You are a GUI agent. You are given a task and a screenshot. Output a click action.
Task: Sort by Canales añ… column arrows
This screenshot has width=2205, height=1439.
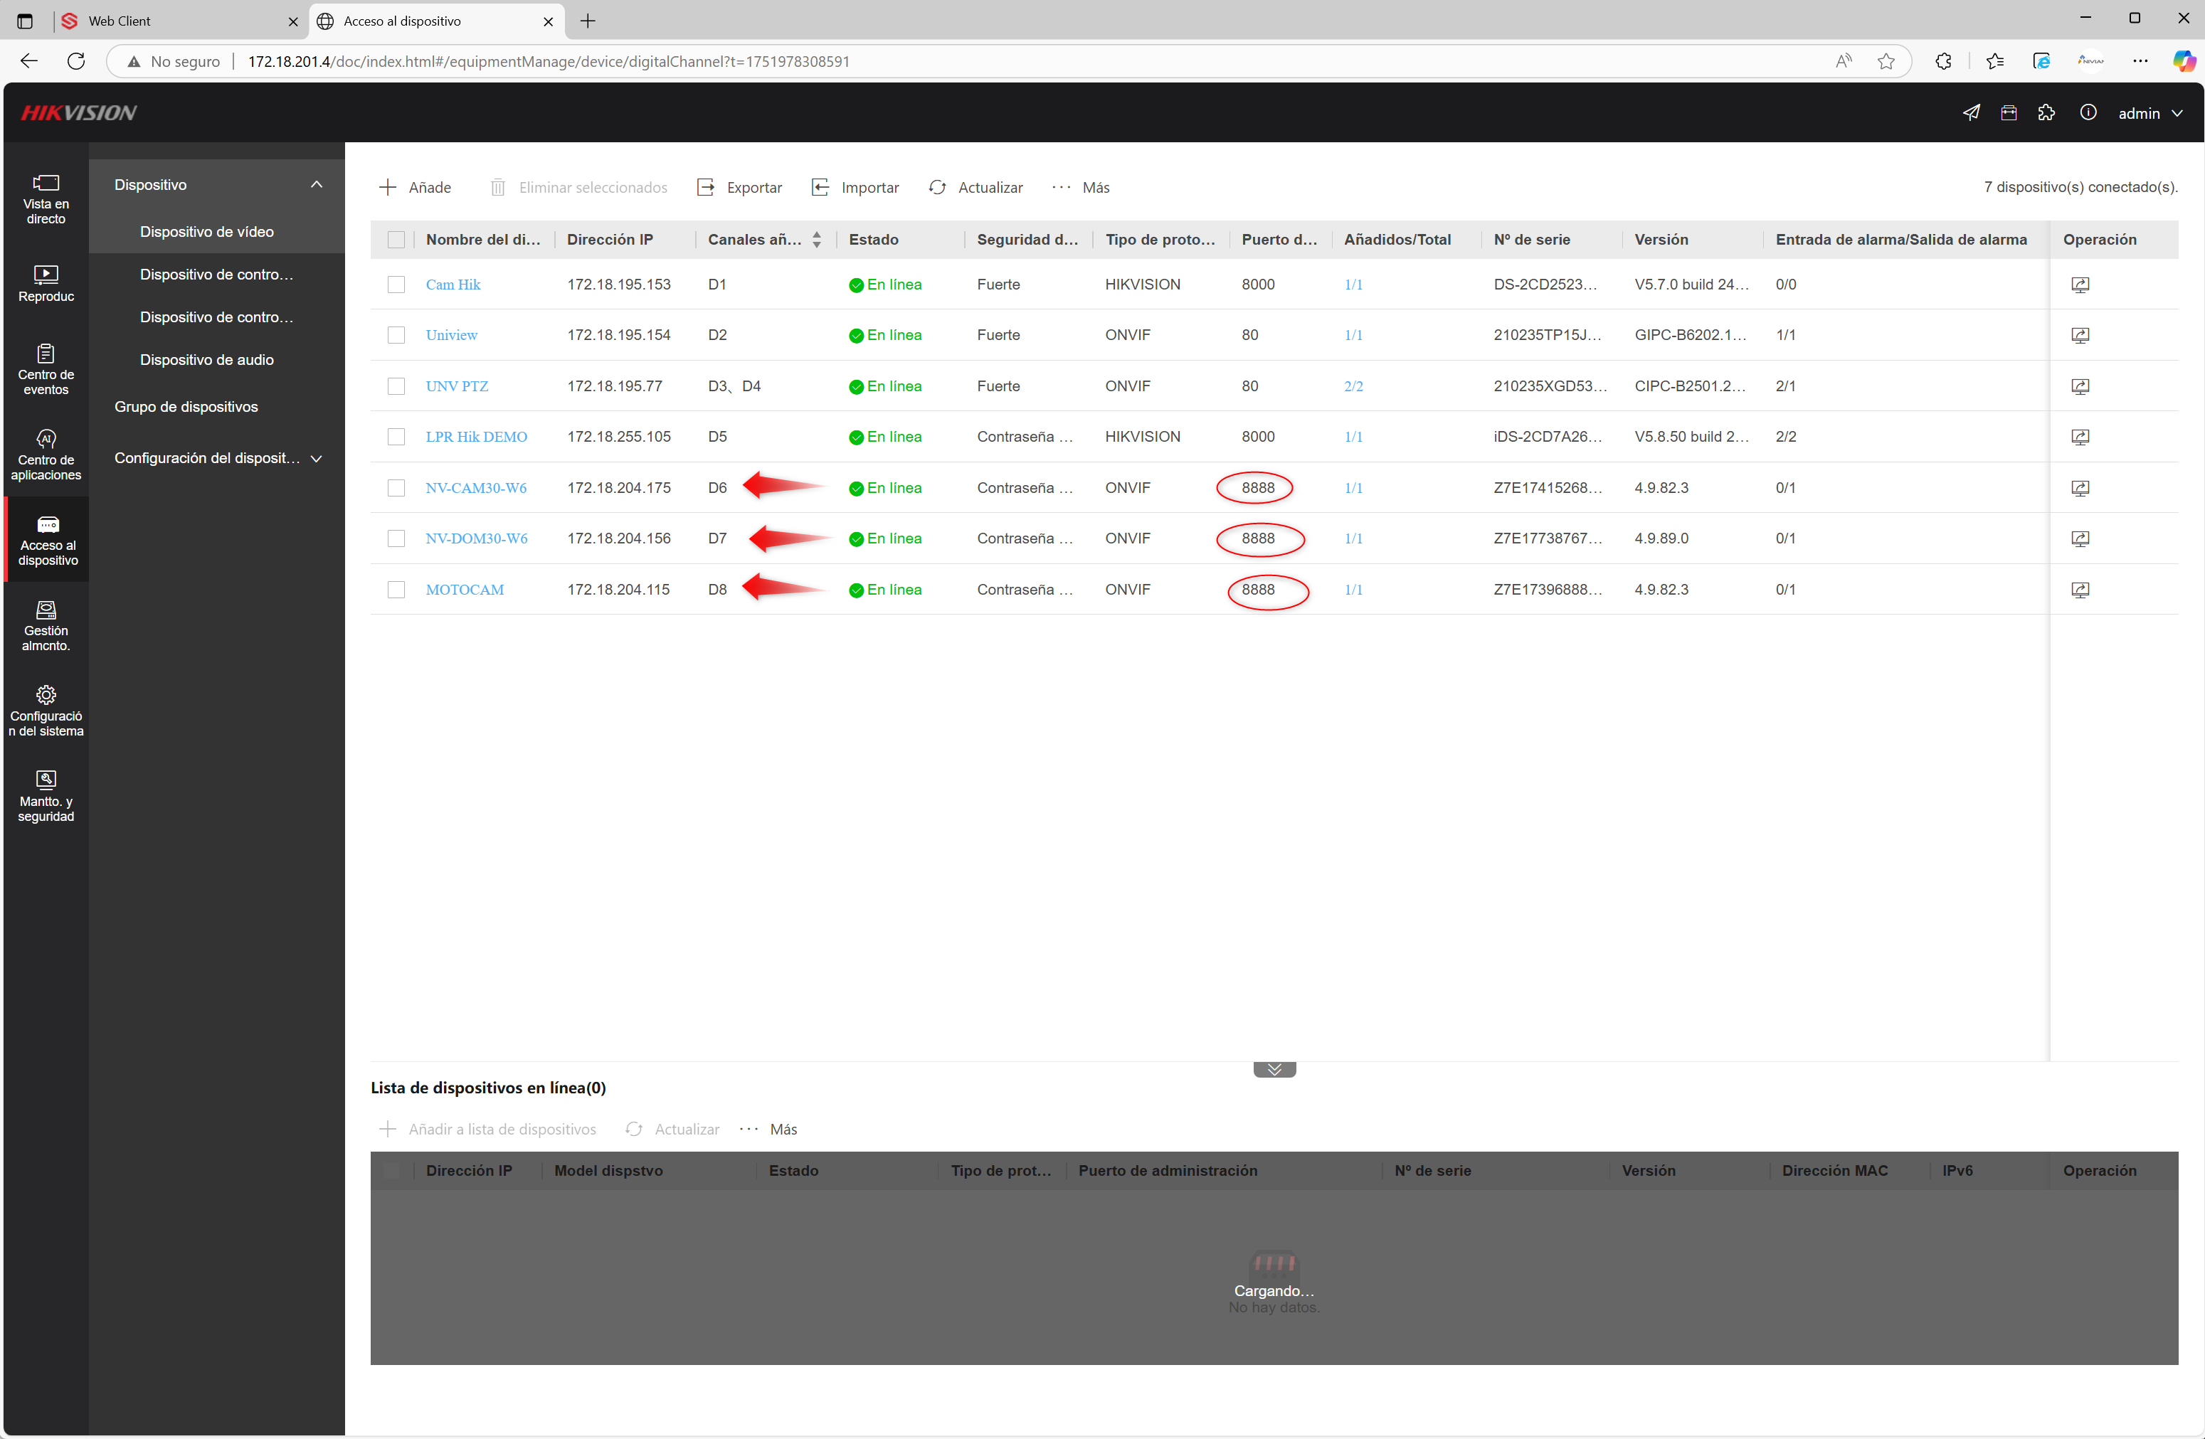click(x=816, y=240)
